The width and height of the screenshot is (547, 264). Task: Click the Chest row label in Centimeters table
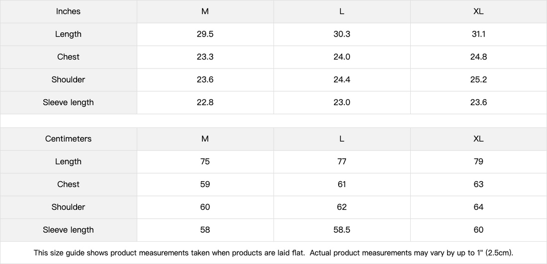coord(68,185)
